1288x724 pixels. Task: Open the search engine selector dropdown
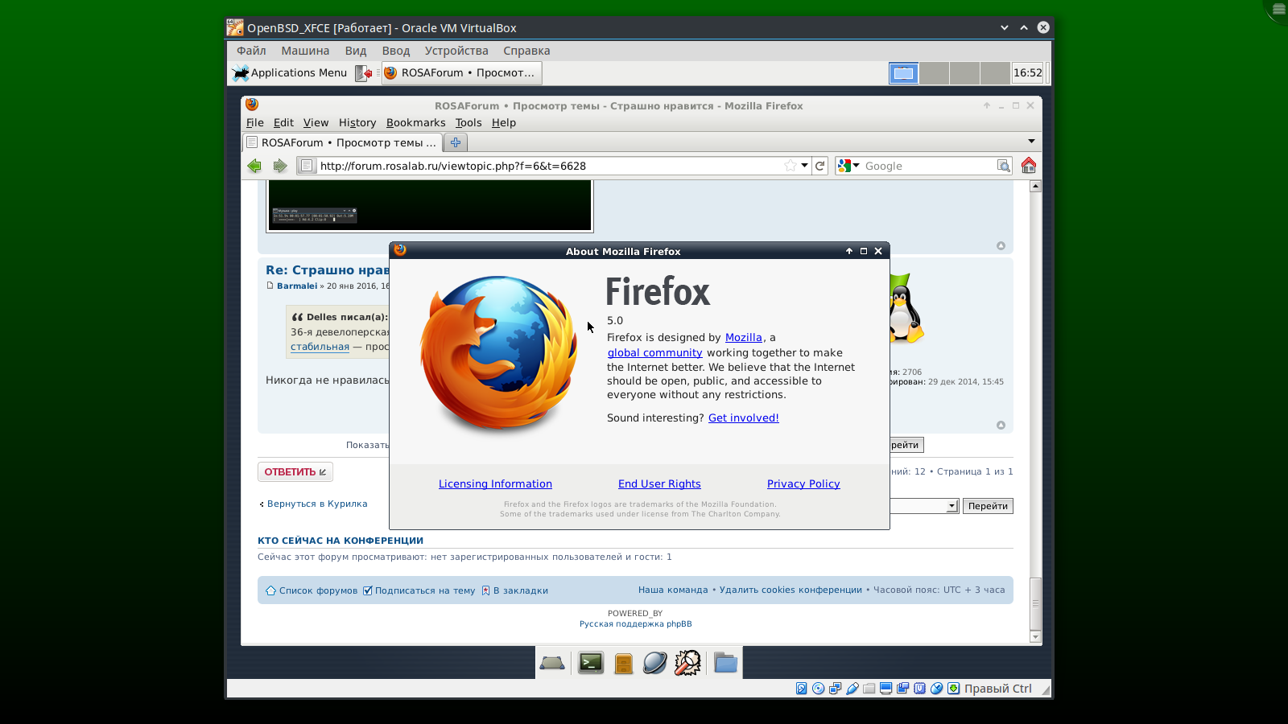(848, 166)
